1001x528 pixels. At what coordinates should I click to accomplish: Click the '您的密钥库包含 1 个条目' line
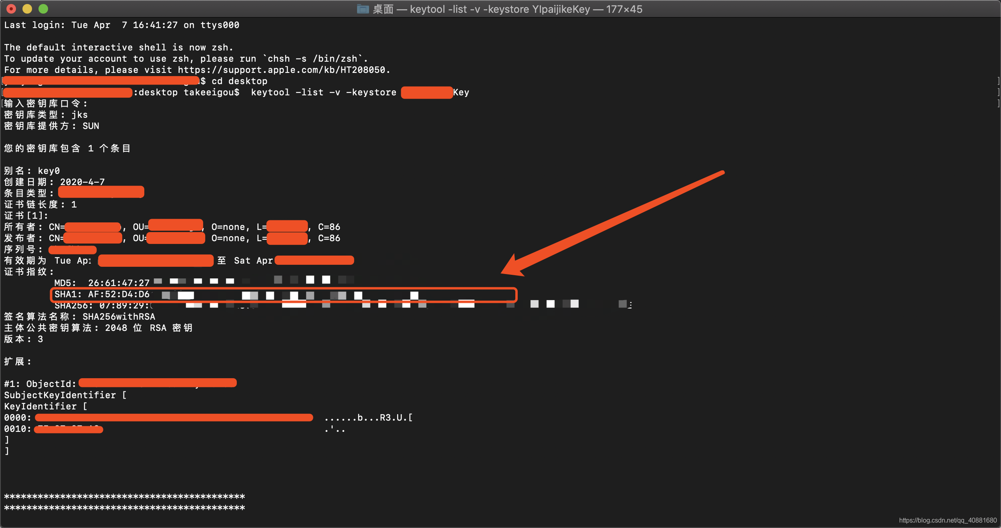[67, 148]
